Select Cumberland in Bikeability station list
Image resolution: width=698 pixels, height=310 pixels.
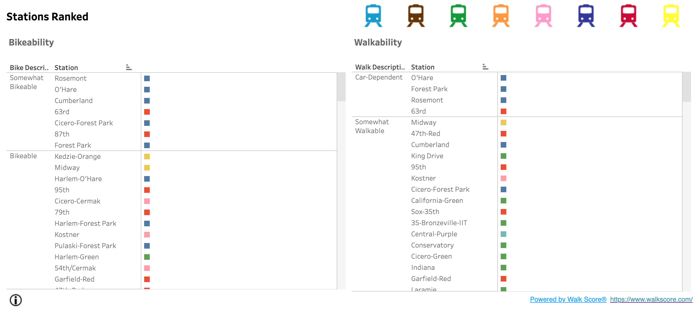(73, 101)
